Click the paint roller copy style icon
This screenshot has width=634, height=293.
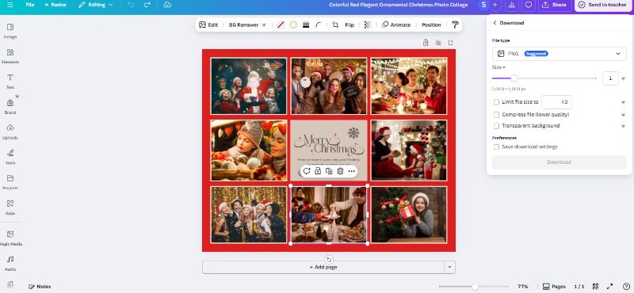click(455, 25)
